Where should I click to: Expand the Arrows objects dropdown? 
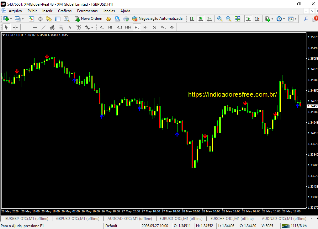click(92, 27)
